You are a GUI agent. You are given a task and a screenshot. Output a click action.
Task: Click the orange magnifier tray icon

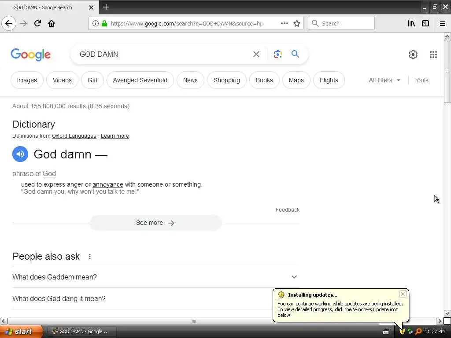pyautogui.click(x=418, y=331)
